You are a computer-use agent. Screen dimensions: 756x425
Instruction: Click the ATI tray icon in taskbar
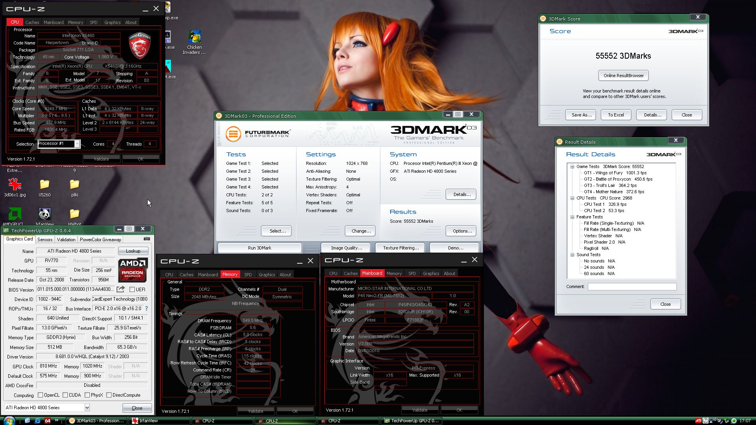click(698, 421)
